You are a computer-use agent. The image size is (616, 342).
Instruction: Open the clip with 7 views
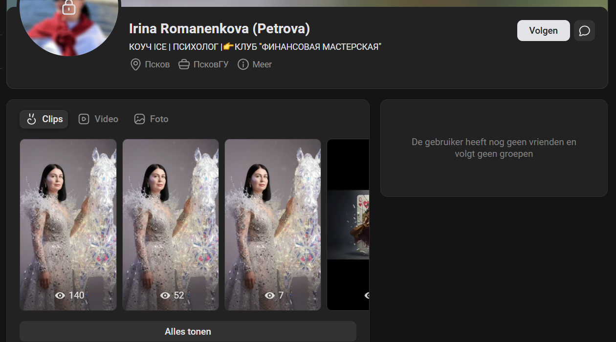[273, 225]
